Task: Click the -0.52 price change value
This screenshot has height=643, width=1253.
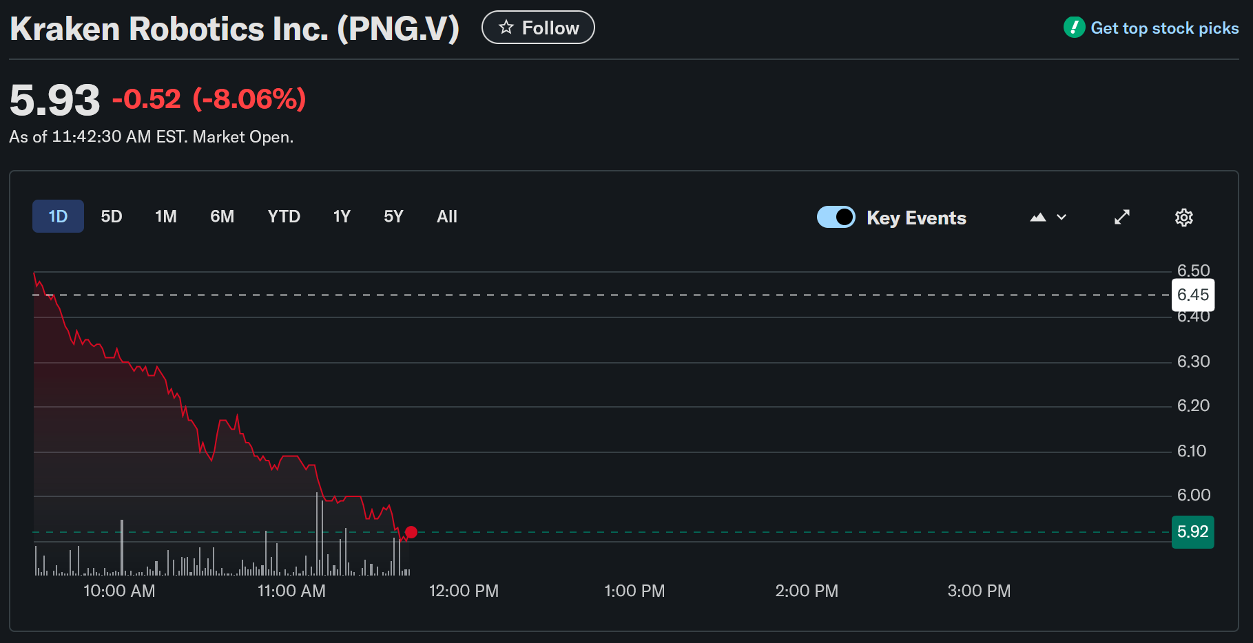Action: coord(147,99)
